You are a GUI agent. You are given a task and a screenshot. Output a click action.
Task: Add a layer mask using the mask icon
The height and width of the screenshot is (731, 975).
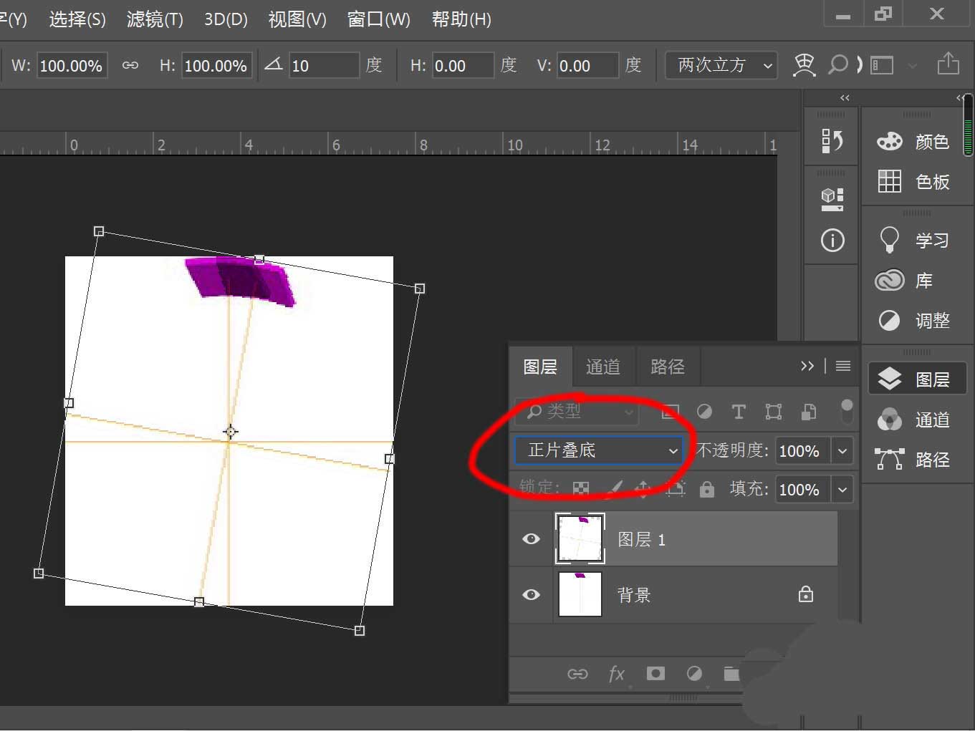point(655,674)
